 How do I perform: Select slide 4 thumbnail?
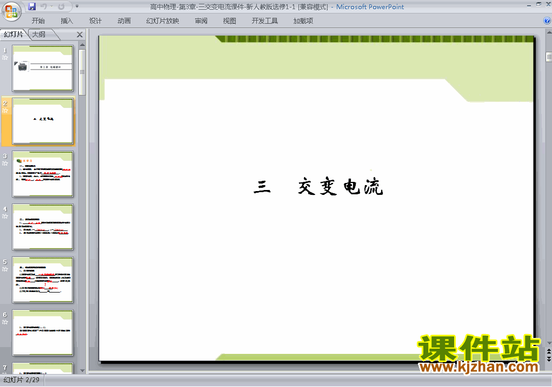(x=43, y=227)
